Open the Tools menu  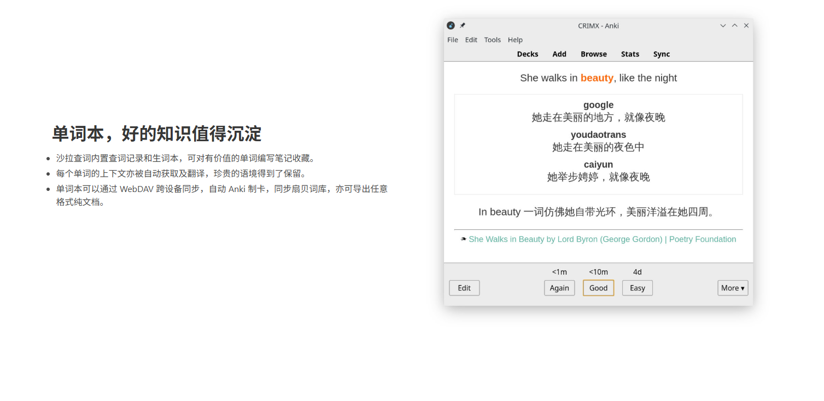(x=493, y=40)
